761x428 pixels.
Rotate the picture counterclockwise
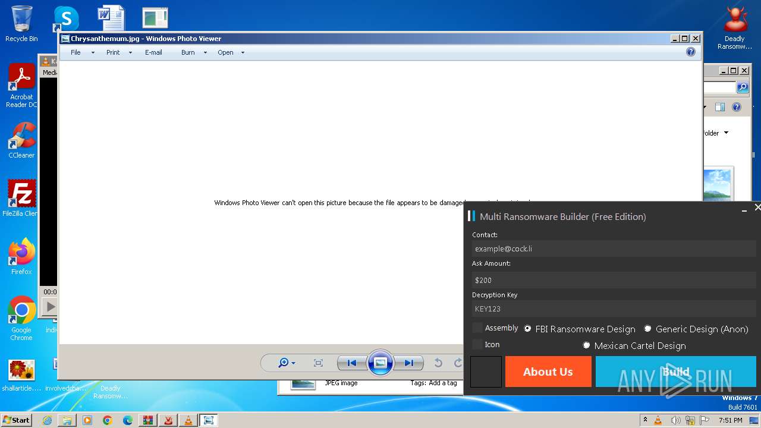pos(438,363)
